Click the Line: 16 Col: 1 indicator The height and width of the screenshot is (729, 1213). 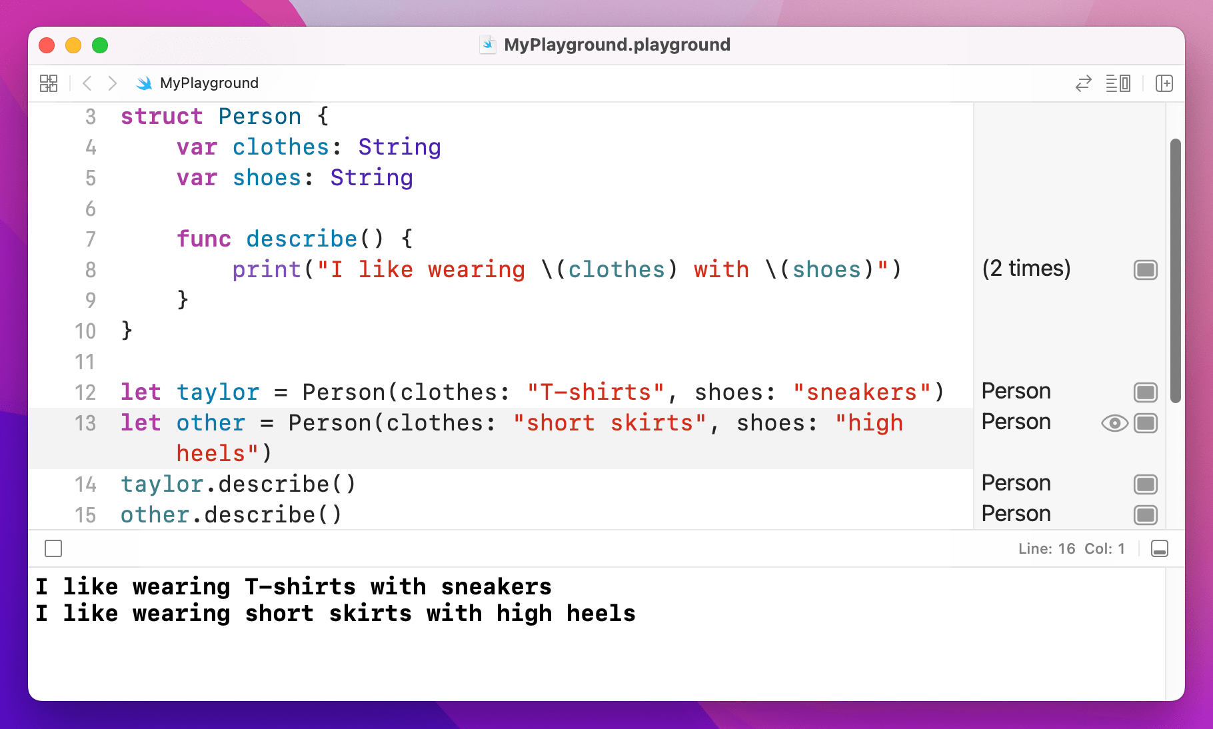pyautogui.click(x=1071, y=548)
